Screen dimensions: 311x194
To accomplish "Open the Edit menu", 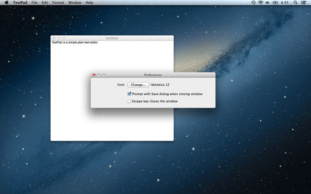I will coord(45,3).
